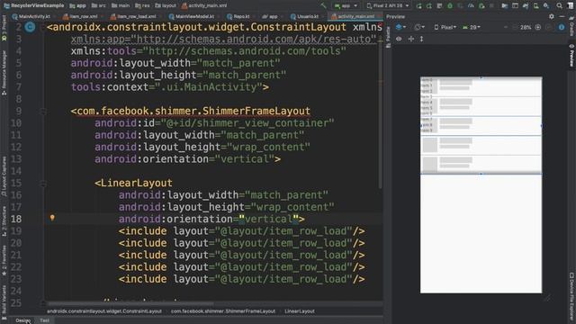Screen dimensions: 576x324
Task: Open the Resource Manager sidebar tab
Action: [4, 73]
